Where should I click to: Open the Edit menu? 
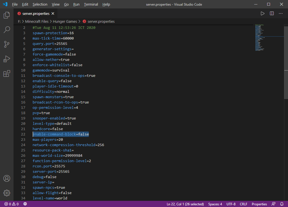coord(25,4)
